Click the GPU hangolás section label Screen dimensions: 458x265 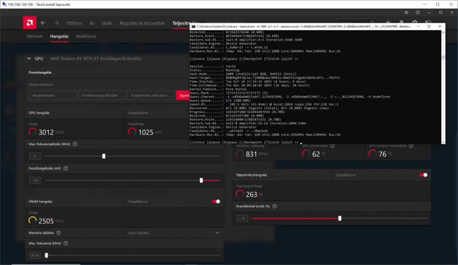39,113
